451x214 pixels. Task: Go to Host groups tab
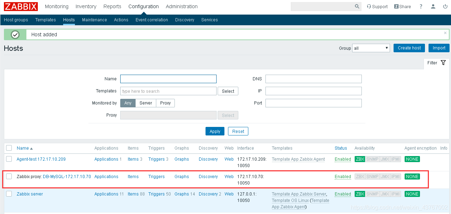point(16,20)
